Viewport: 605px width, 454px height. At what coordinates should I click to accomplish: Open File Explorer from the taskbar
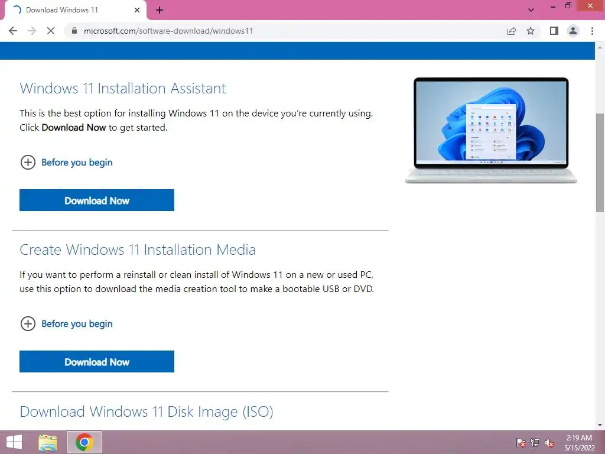tap(48, 442)
